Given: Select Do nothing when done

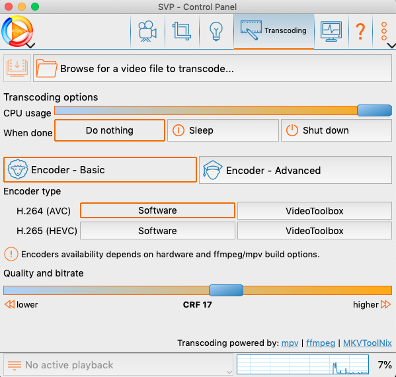Looking at the screenshot, I should click(110, 130).
